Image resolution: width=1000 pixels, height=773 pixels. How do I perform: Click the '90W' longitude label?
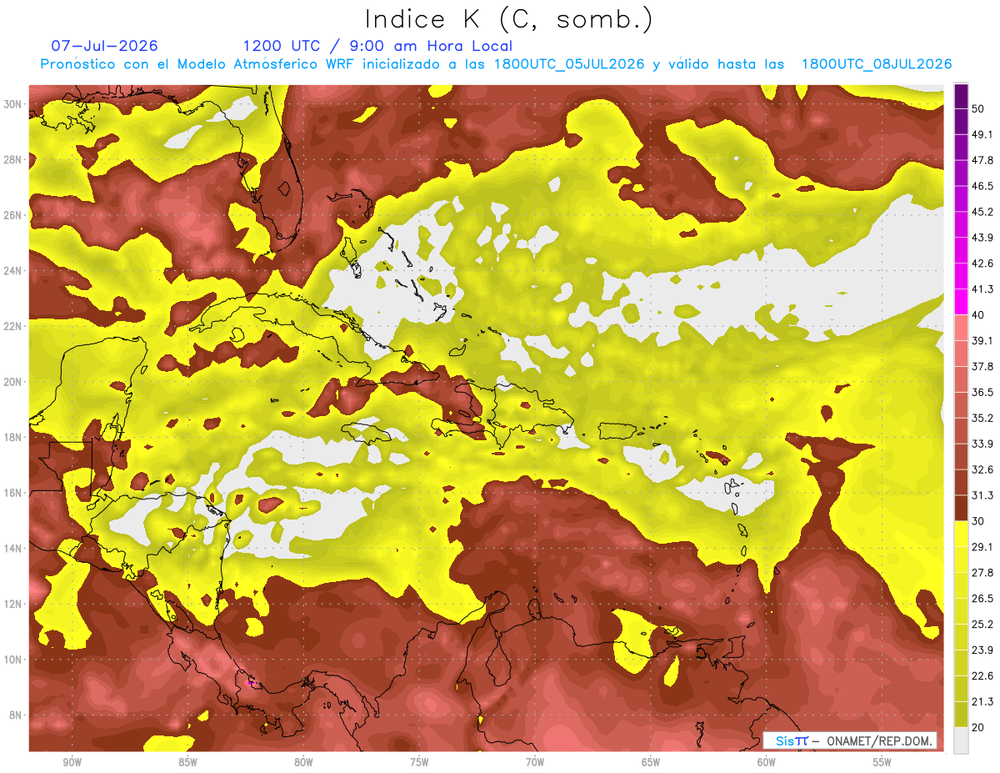72,762
